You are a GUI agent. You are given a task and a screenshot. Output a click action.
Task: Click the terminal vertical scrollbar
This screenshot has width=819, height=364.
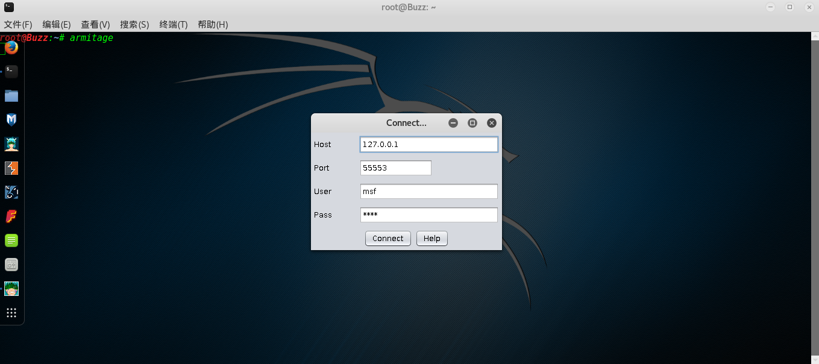click(814, 198)
